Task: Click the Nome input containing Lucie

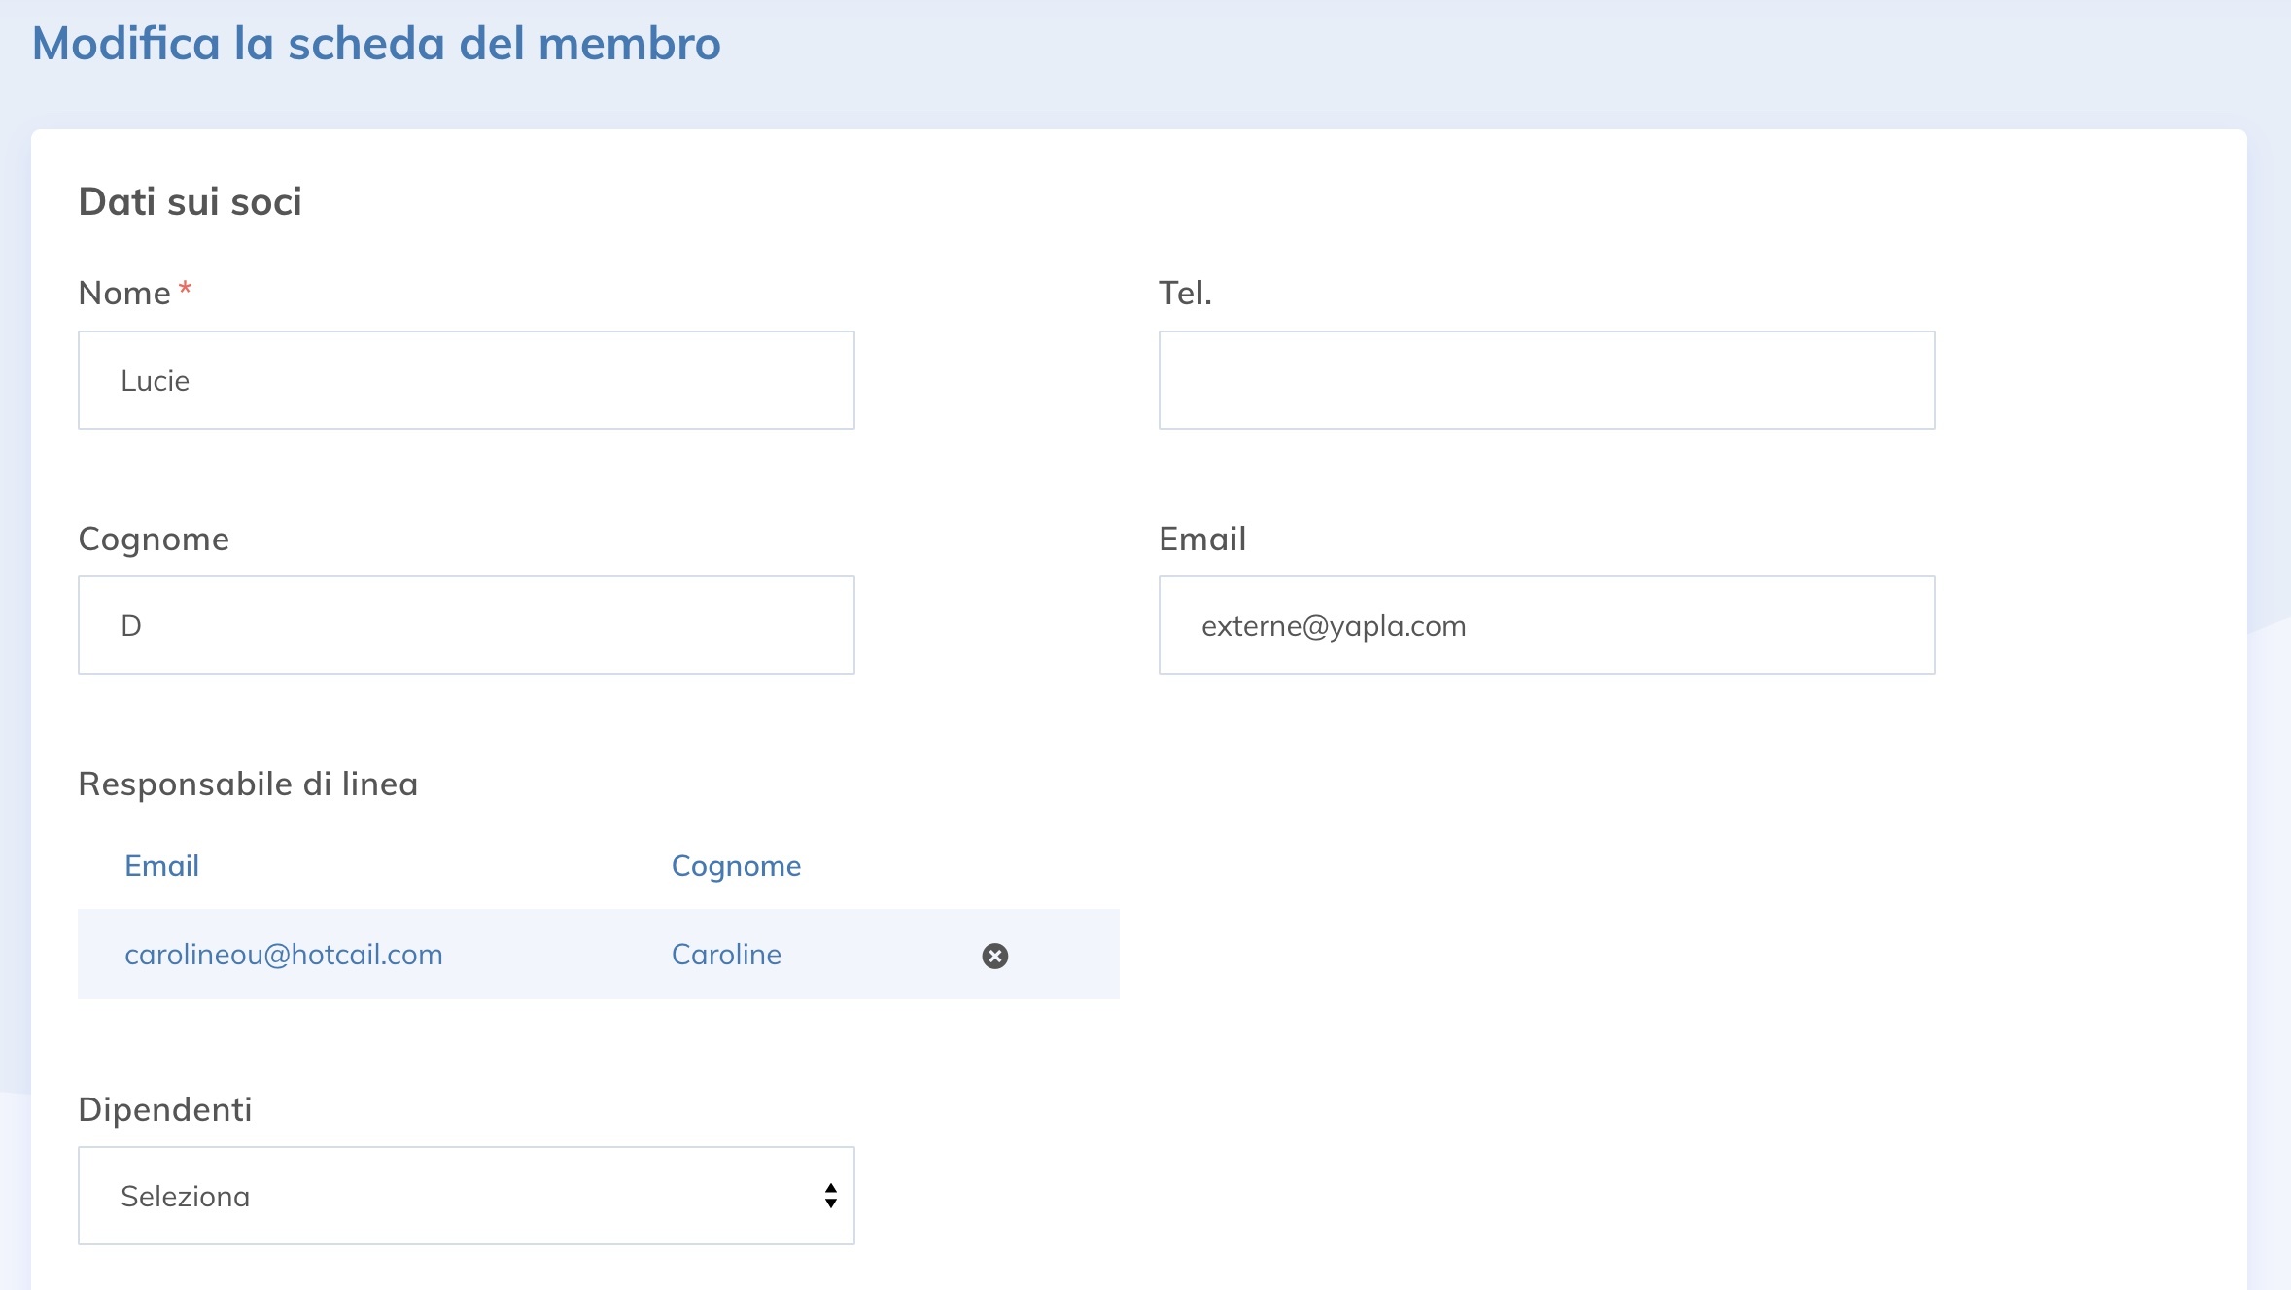Action: [x=465, y=380]
